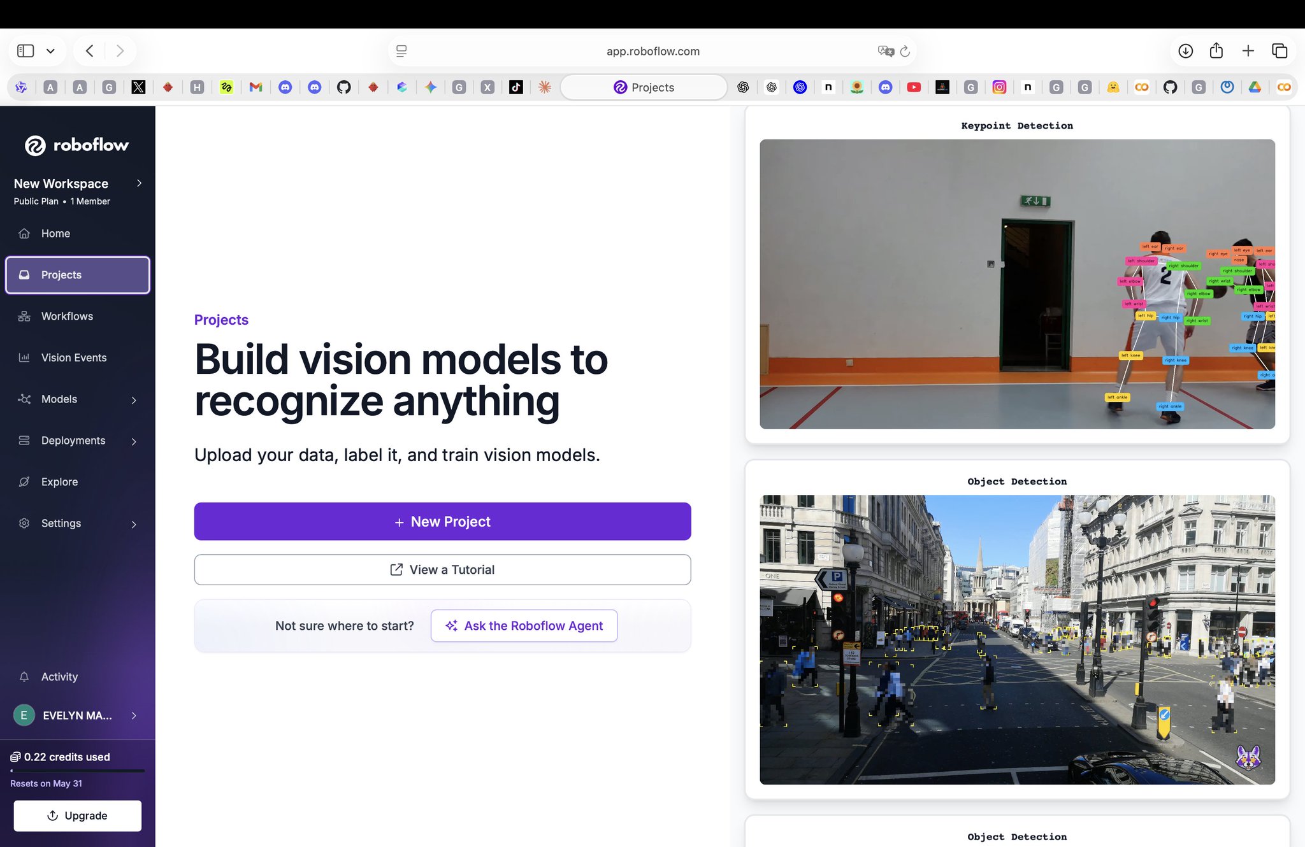This screenshot has height=847, width=1305.
Task: Select Projects in the sidebar
Action: (x=77, y=274)
